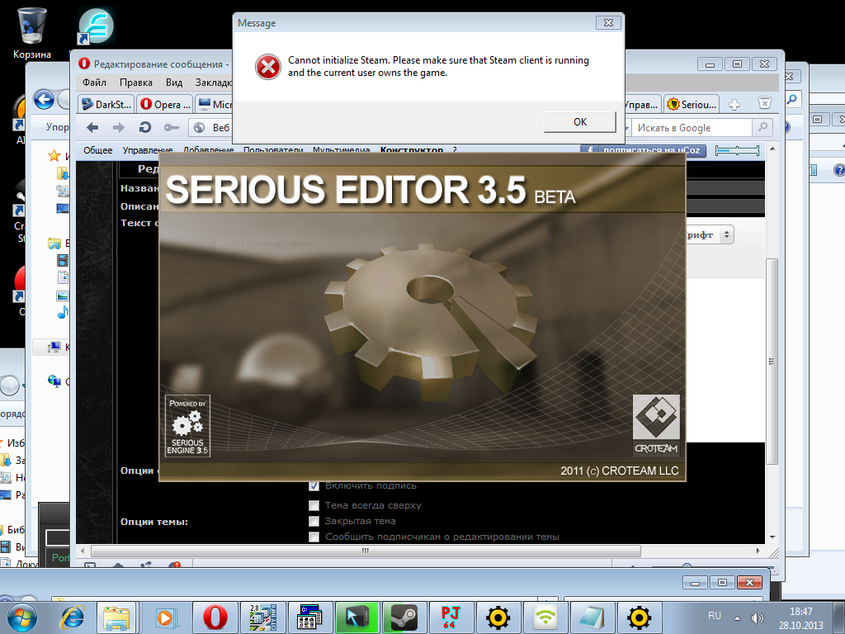
Task: Click the volume speaker tray icon
Action: coord(758,617)
